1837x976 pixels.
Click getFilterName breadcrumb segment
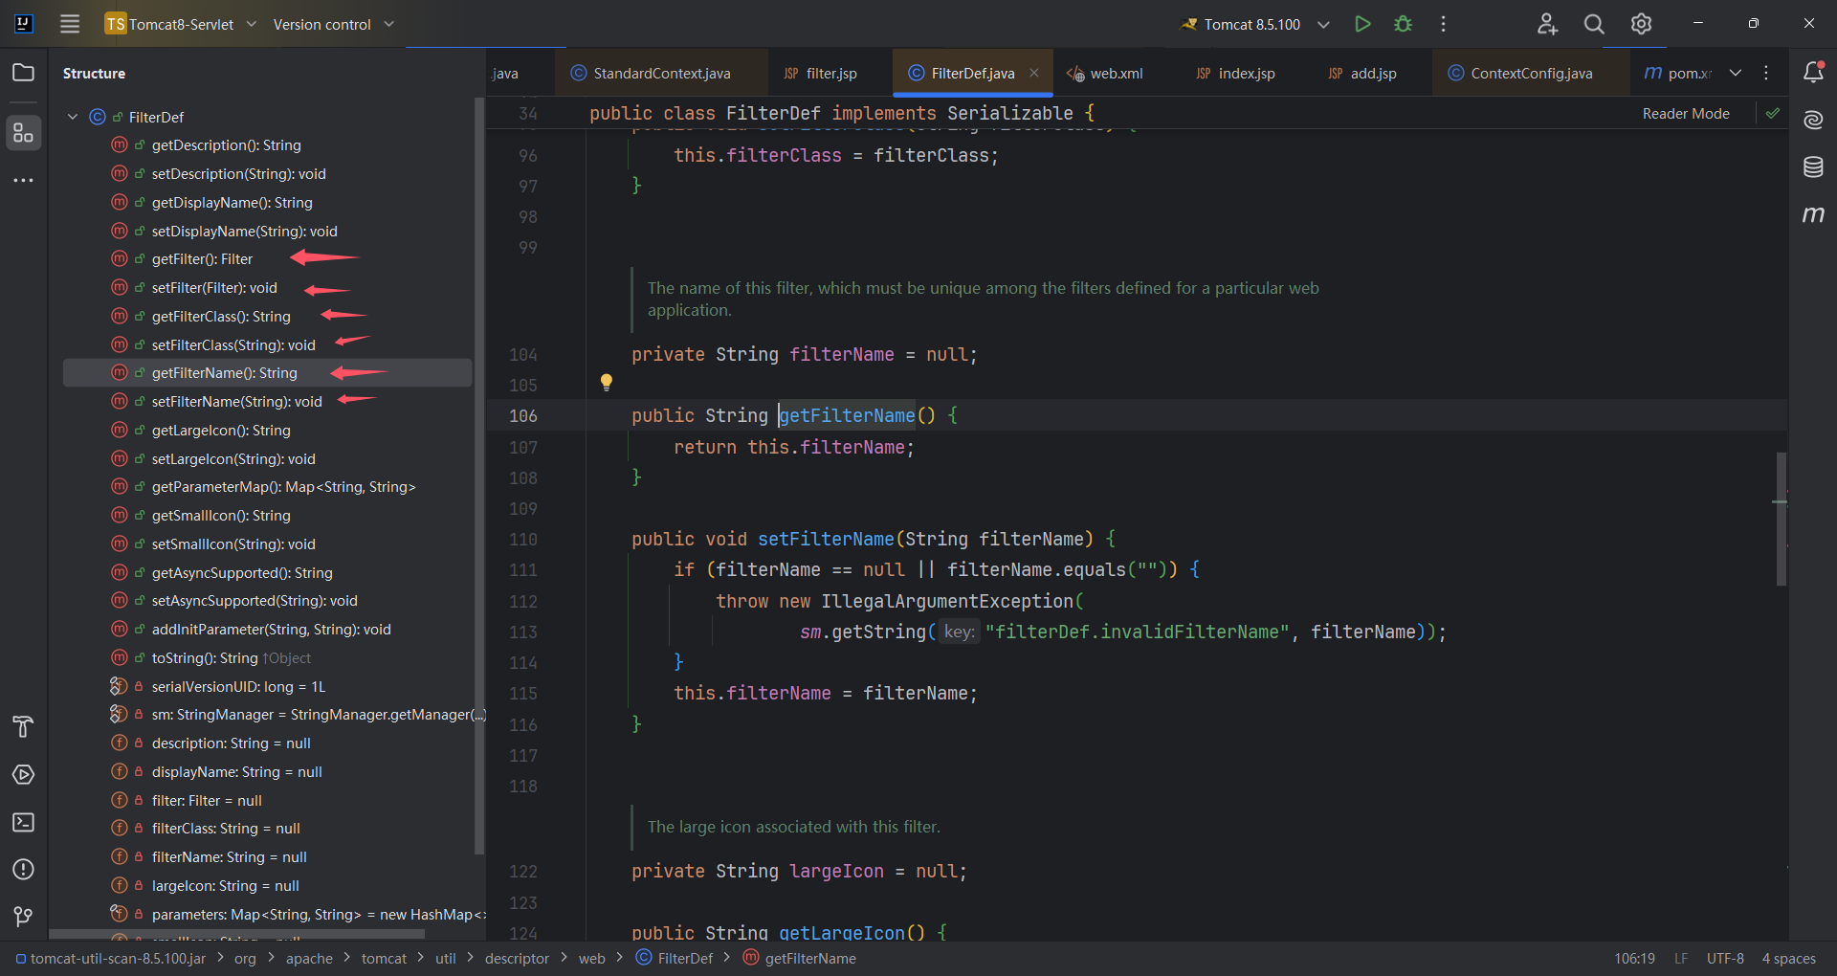pyautogui.click(x=800, y=959)
